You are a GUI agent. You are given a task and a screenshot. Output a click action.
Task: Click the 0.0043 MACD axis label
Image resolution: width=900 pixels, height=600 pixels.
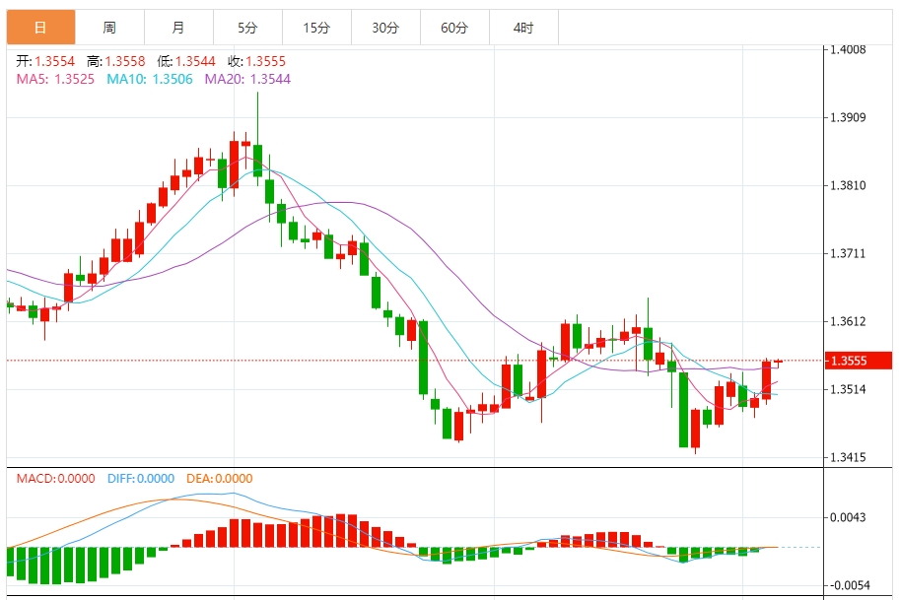tap(848, 517)
